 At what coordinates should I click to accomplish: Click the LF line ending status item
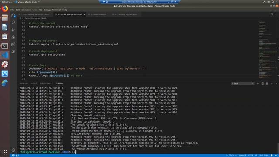(x=256, y=155)
